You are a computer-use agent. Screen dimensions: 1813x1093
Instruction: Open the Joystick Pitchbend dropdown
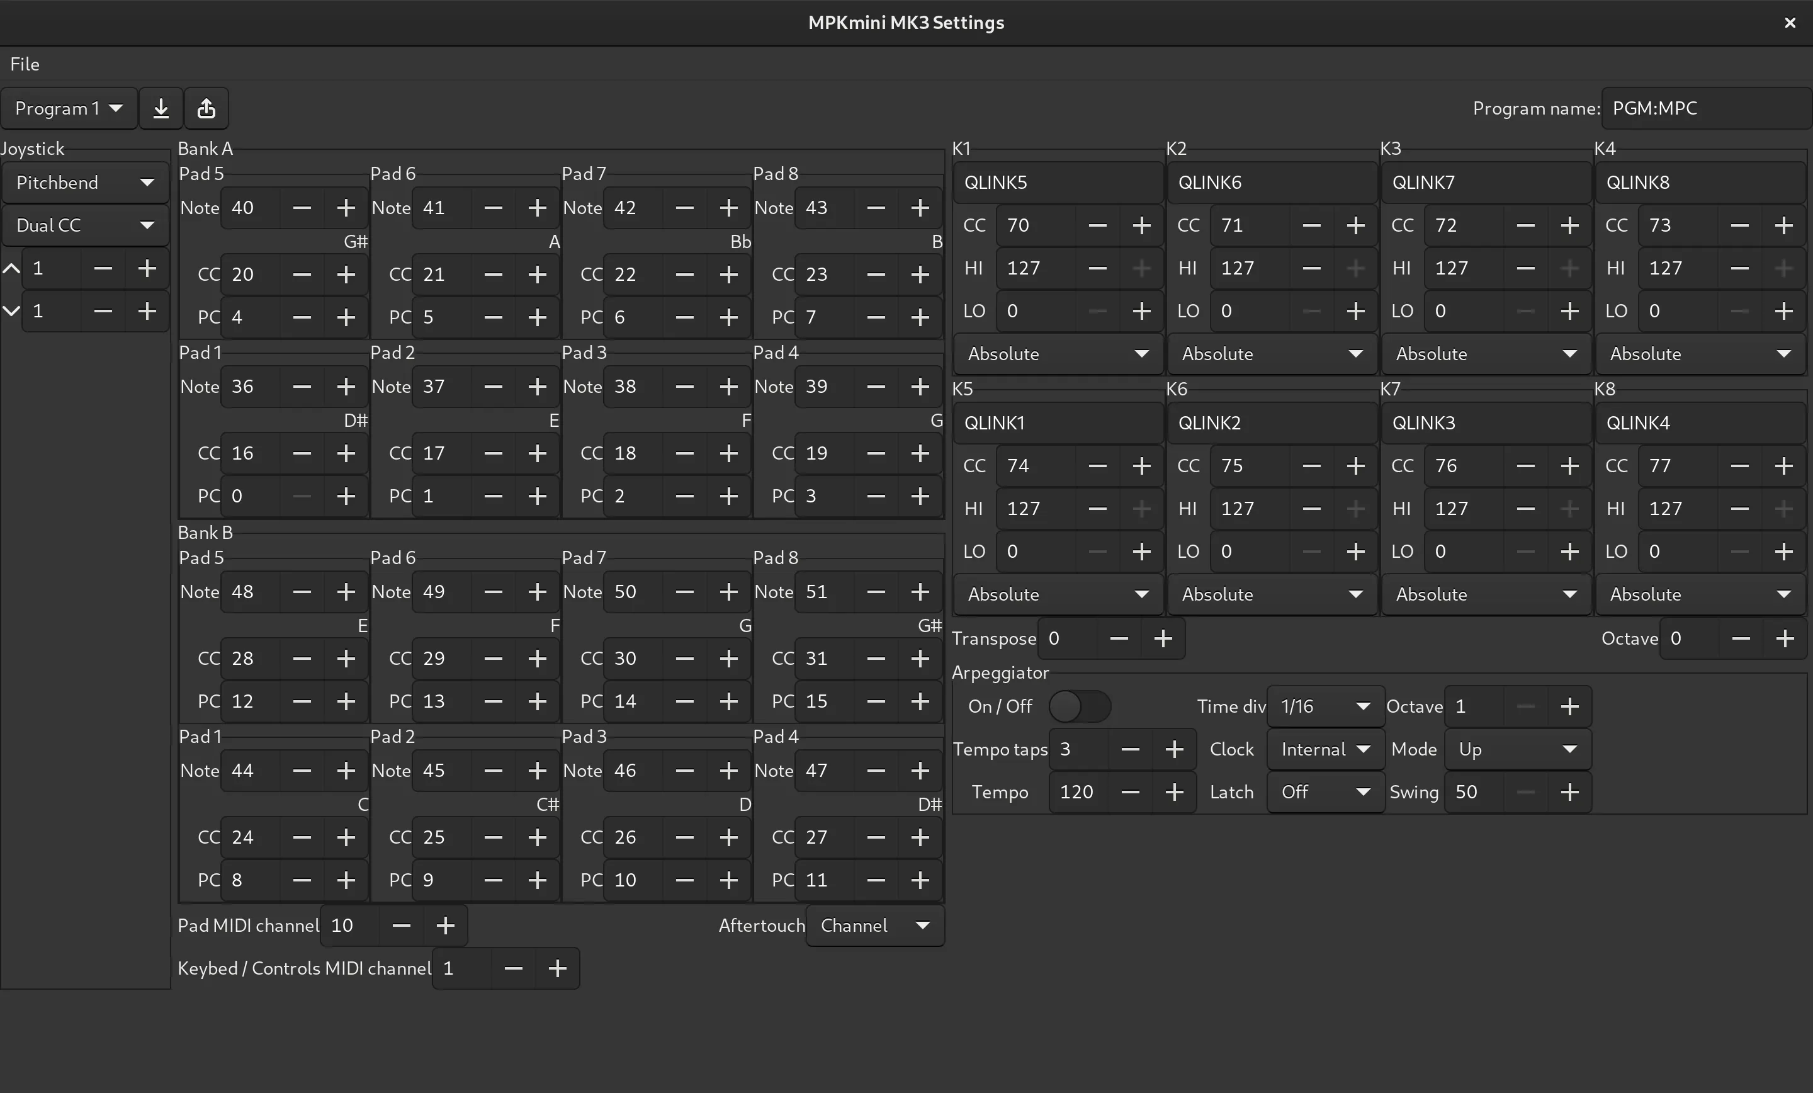[x=86, y=183]
